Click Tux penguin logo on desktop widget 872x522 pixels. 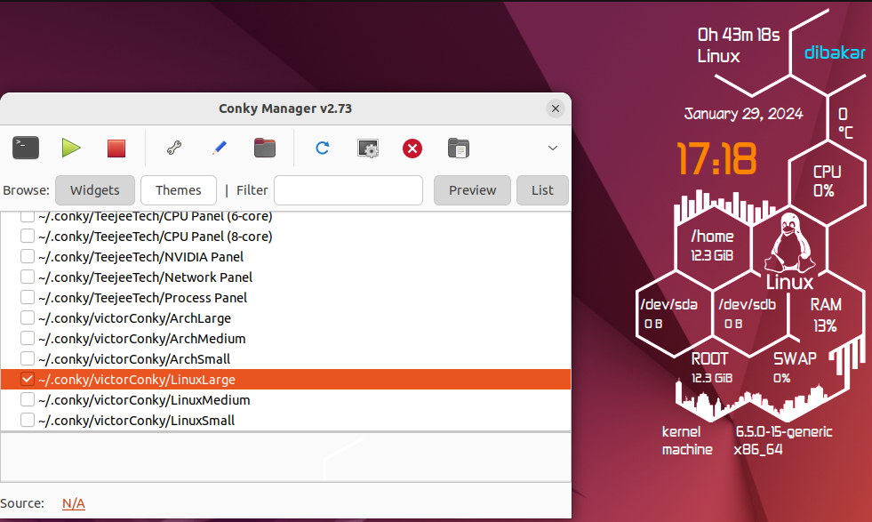pos(788,243)
